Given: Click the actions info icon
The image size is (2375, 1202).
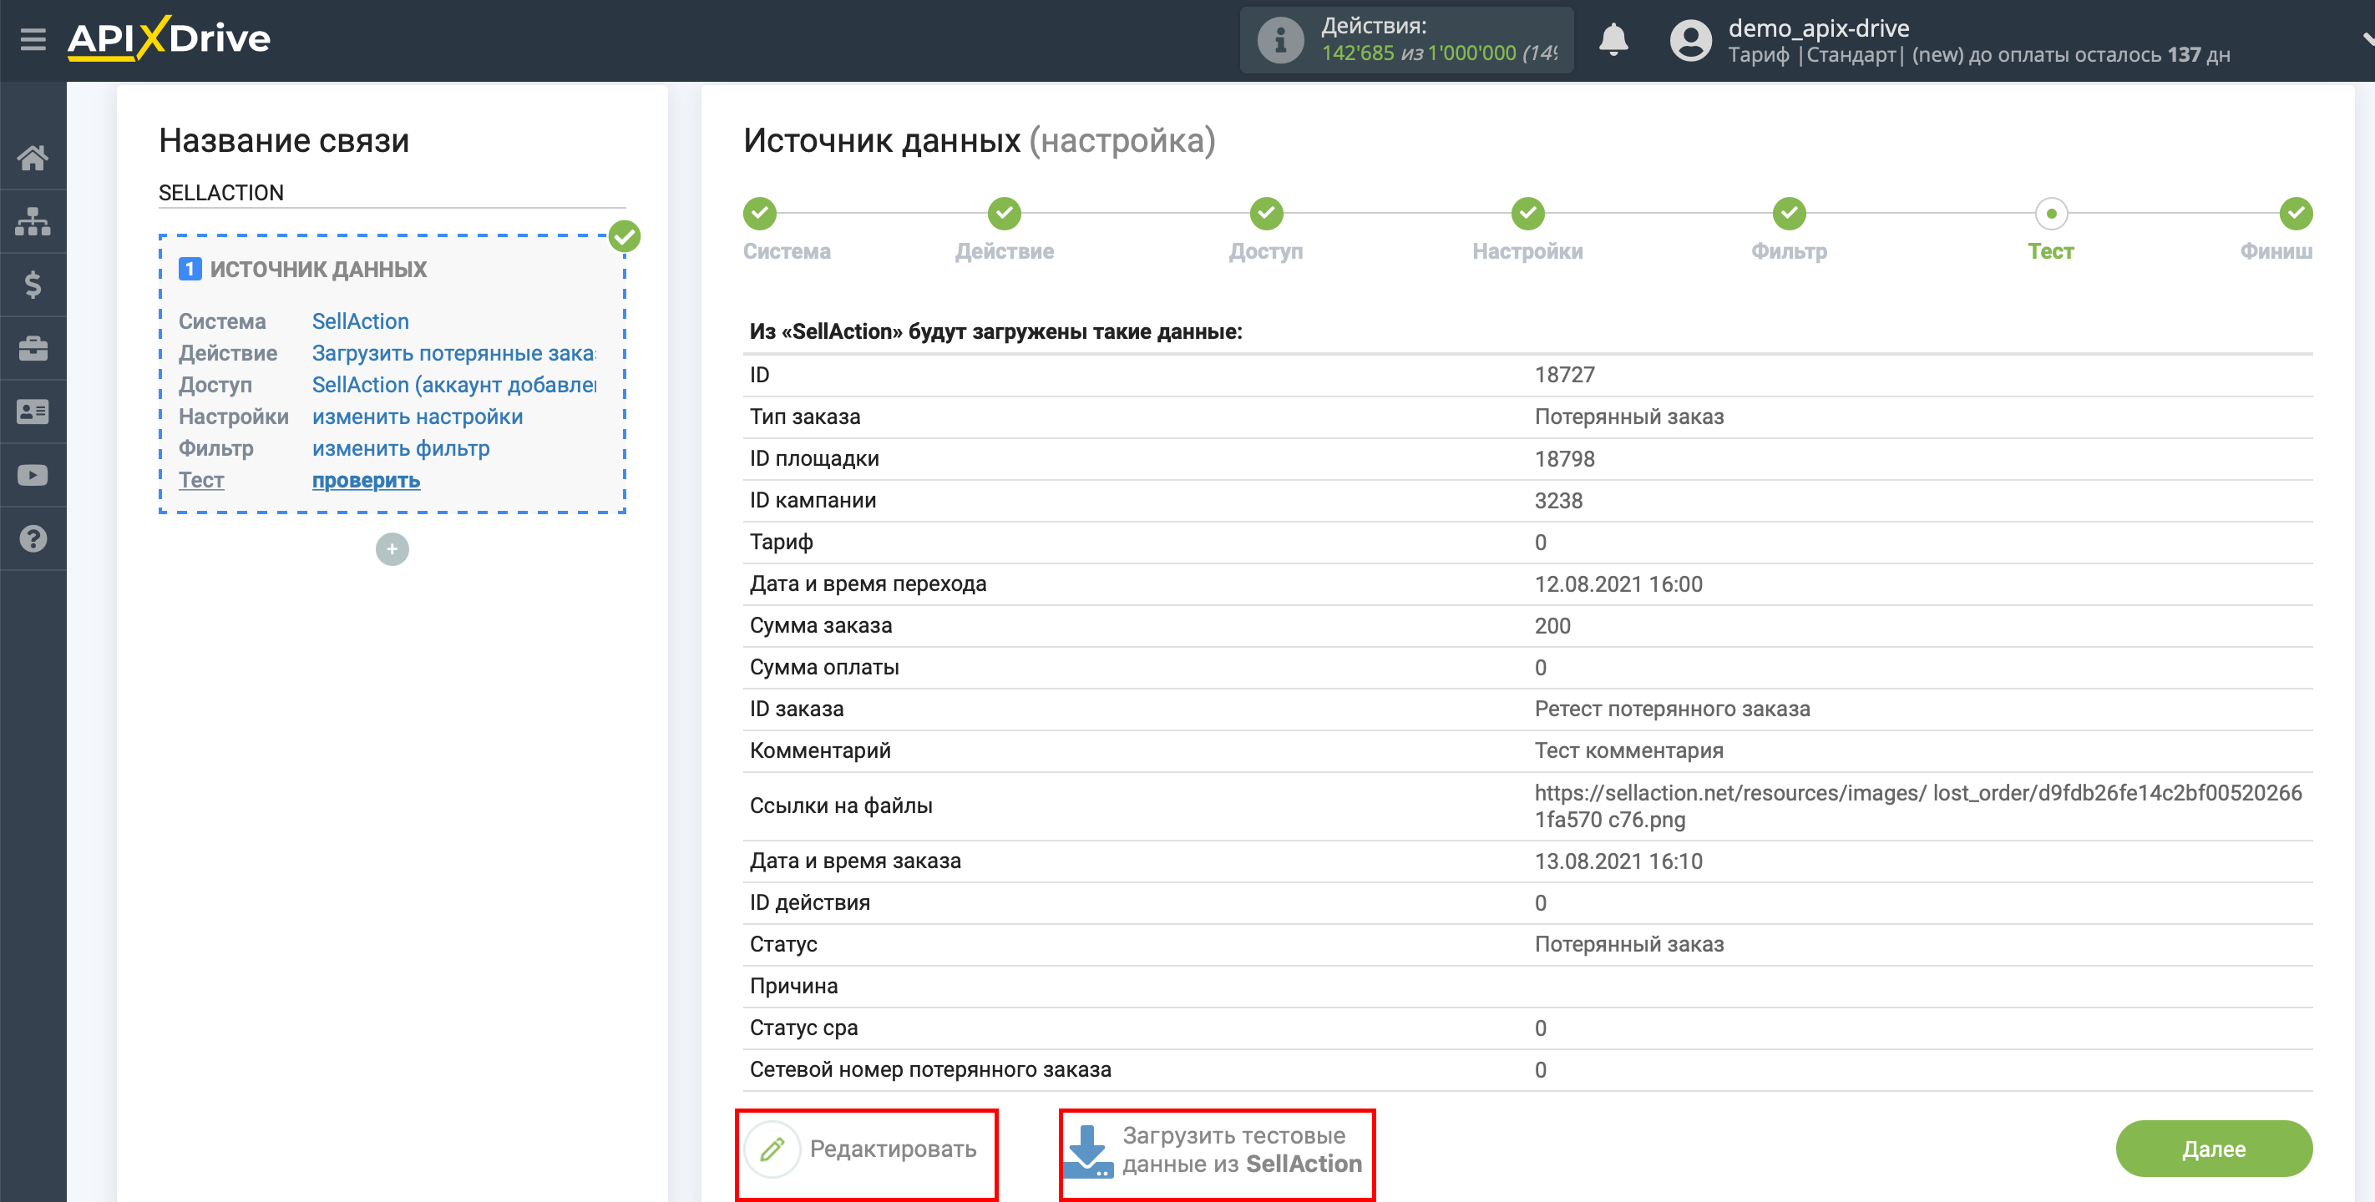Looking at the screenshot, I should [1279, 41].
